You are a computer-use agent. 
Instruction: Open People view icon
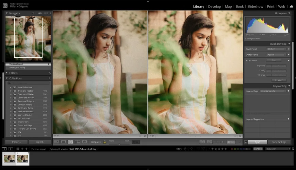pyautogui.click(x=84, y=142)
